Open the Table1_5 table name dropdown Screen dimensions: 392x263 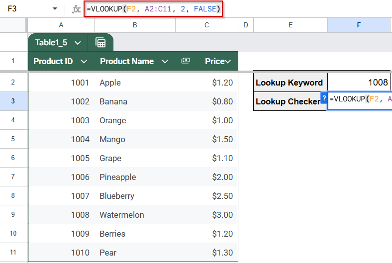[78, 43]
